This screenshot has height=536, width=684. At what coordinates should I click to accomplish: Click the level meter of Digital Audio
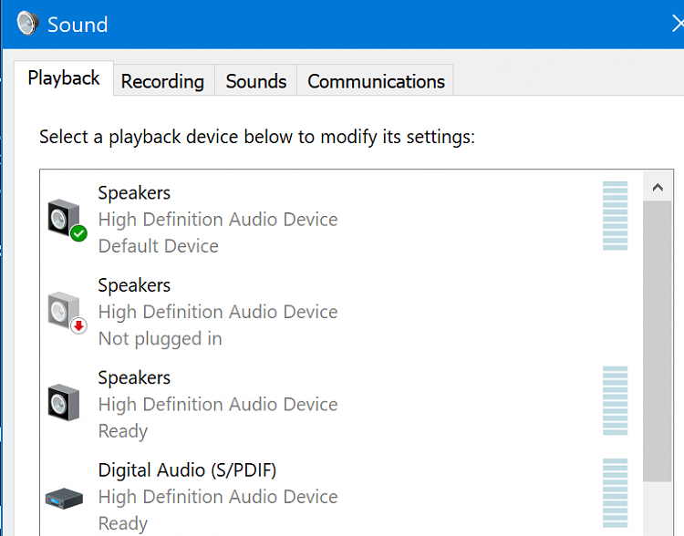(615, 493)
